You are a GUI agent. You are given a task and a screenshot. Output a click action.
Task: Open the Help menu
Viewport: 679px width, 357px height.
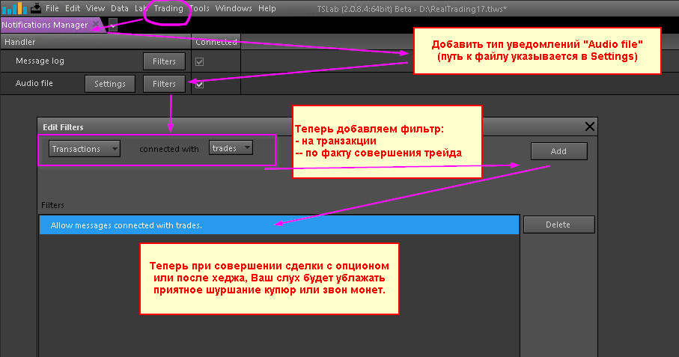(267, 8)
